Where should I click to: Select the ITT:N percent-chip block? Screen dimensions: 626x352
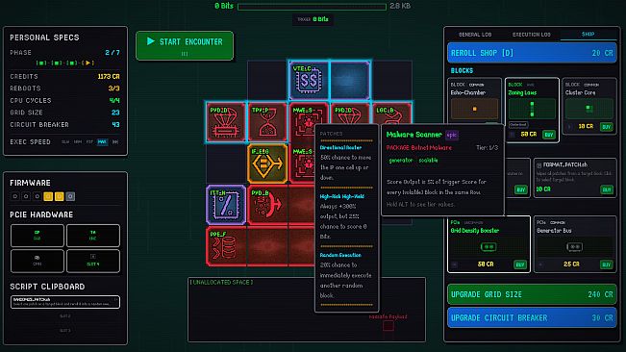[x=226, y=205]
